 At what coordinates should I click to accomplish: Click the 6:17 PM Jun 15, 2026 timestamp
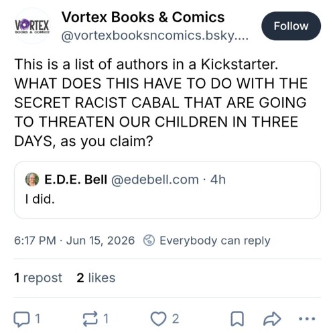pos(74,241)
